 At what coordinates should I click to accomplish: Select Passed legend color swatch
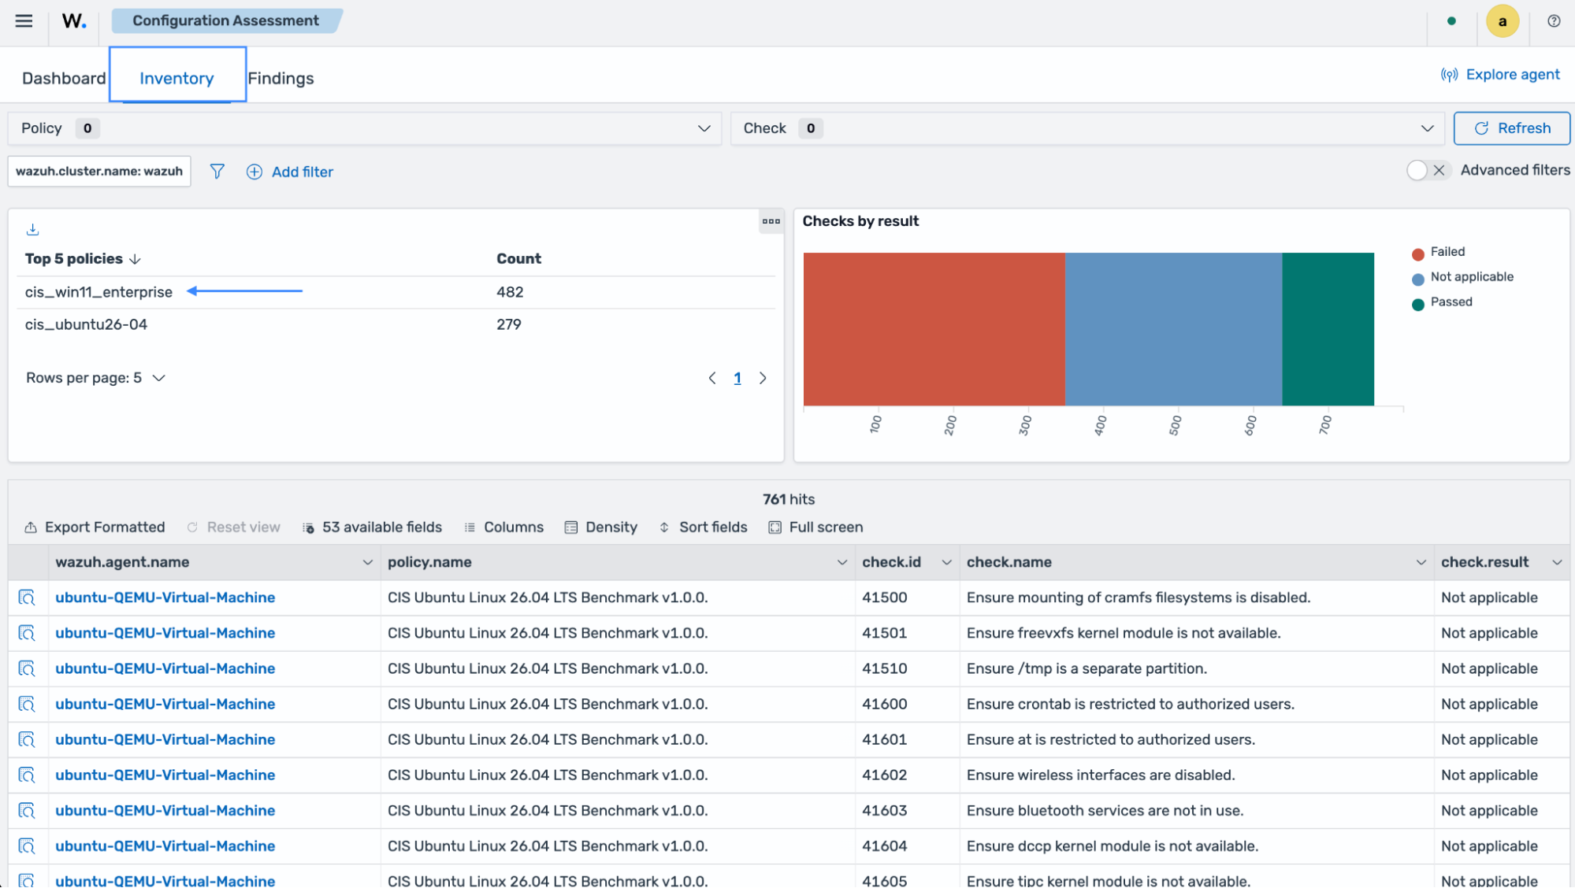pos(1417,304)
